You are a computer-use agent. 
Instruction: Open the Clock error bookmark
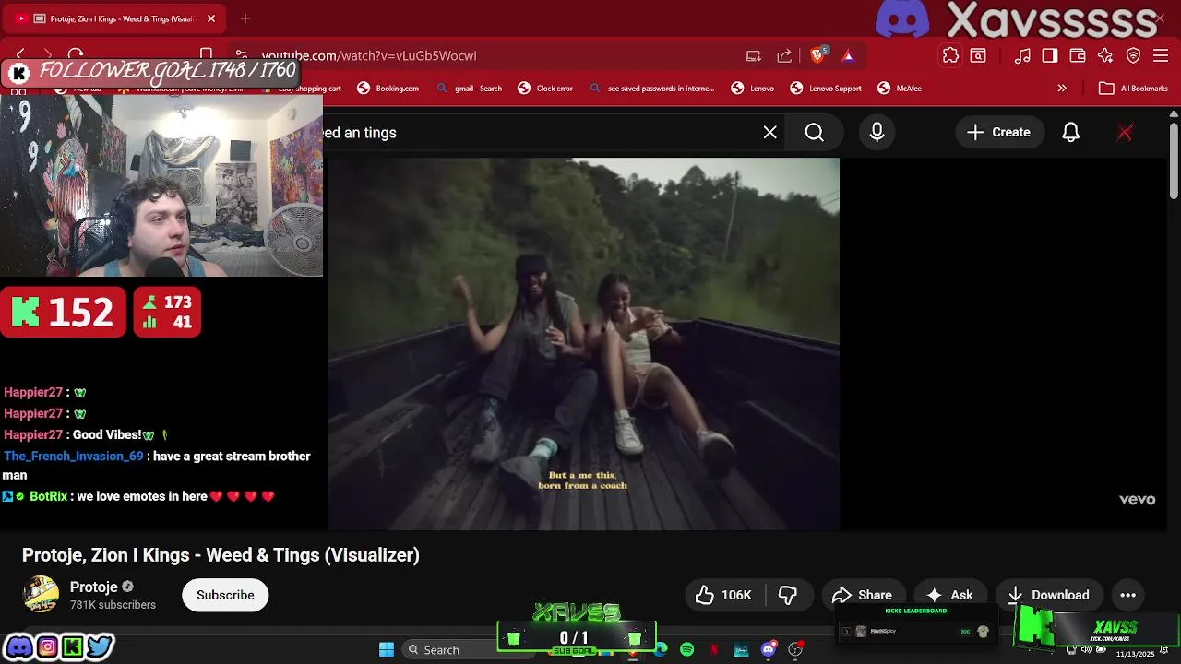(x=545, y=89)
